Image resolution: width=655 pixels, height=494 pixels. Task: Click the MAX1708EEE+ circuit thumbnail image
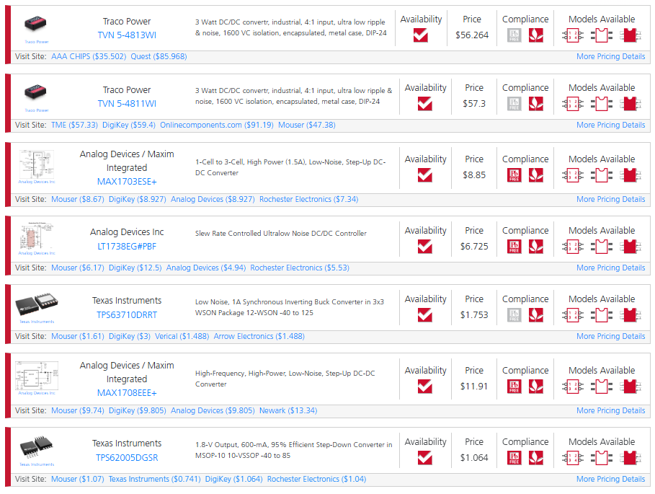point(37,376)
